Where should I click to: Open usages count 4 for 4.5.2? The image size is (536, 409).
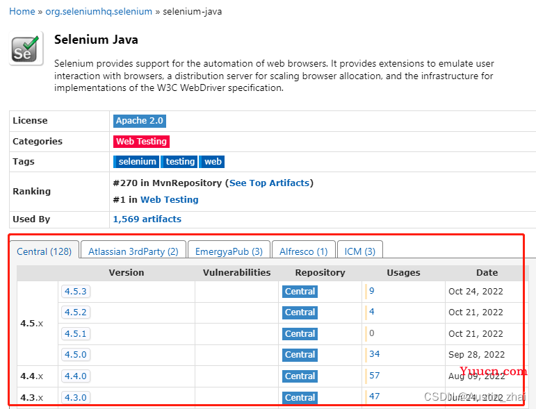tap(371, 312)
